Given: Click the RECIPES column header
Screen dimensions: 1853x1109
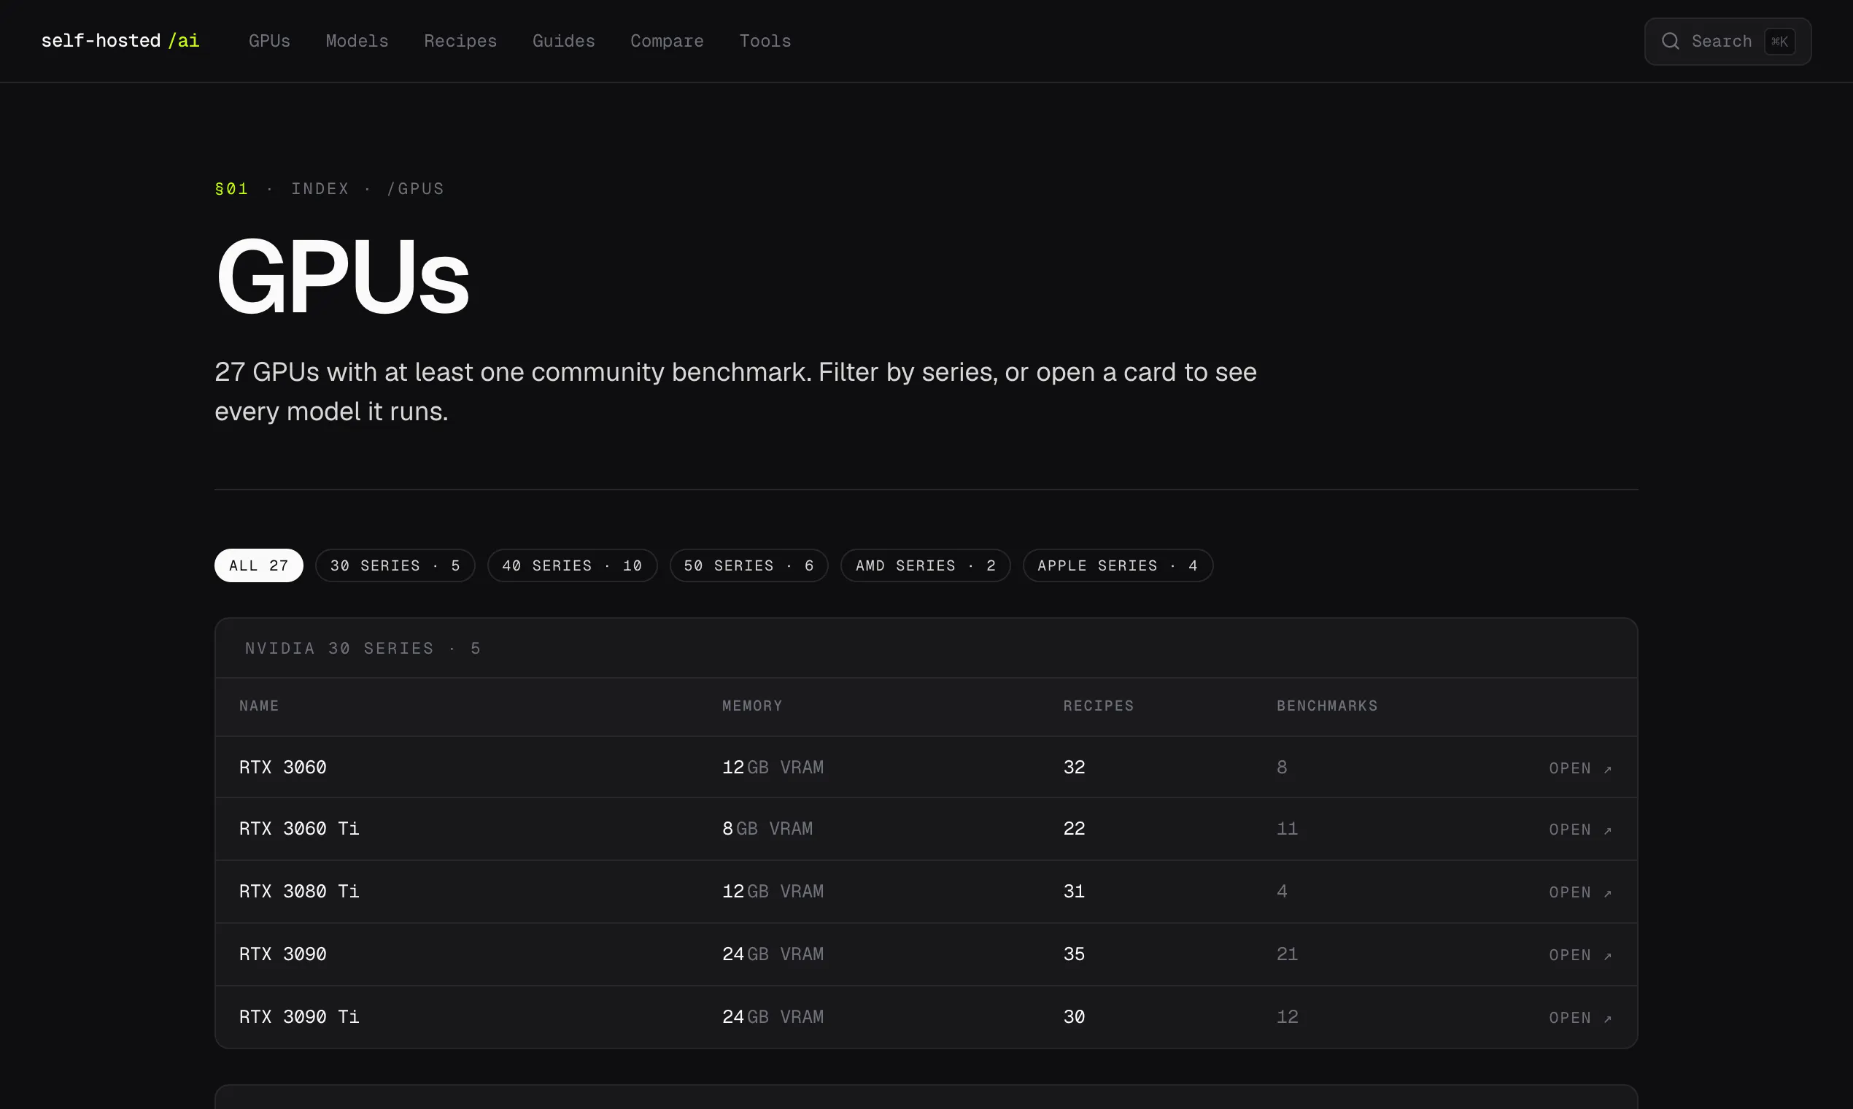Looking at the screenshot, I should pyautogui.click(x=1099, y=706).
